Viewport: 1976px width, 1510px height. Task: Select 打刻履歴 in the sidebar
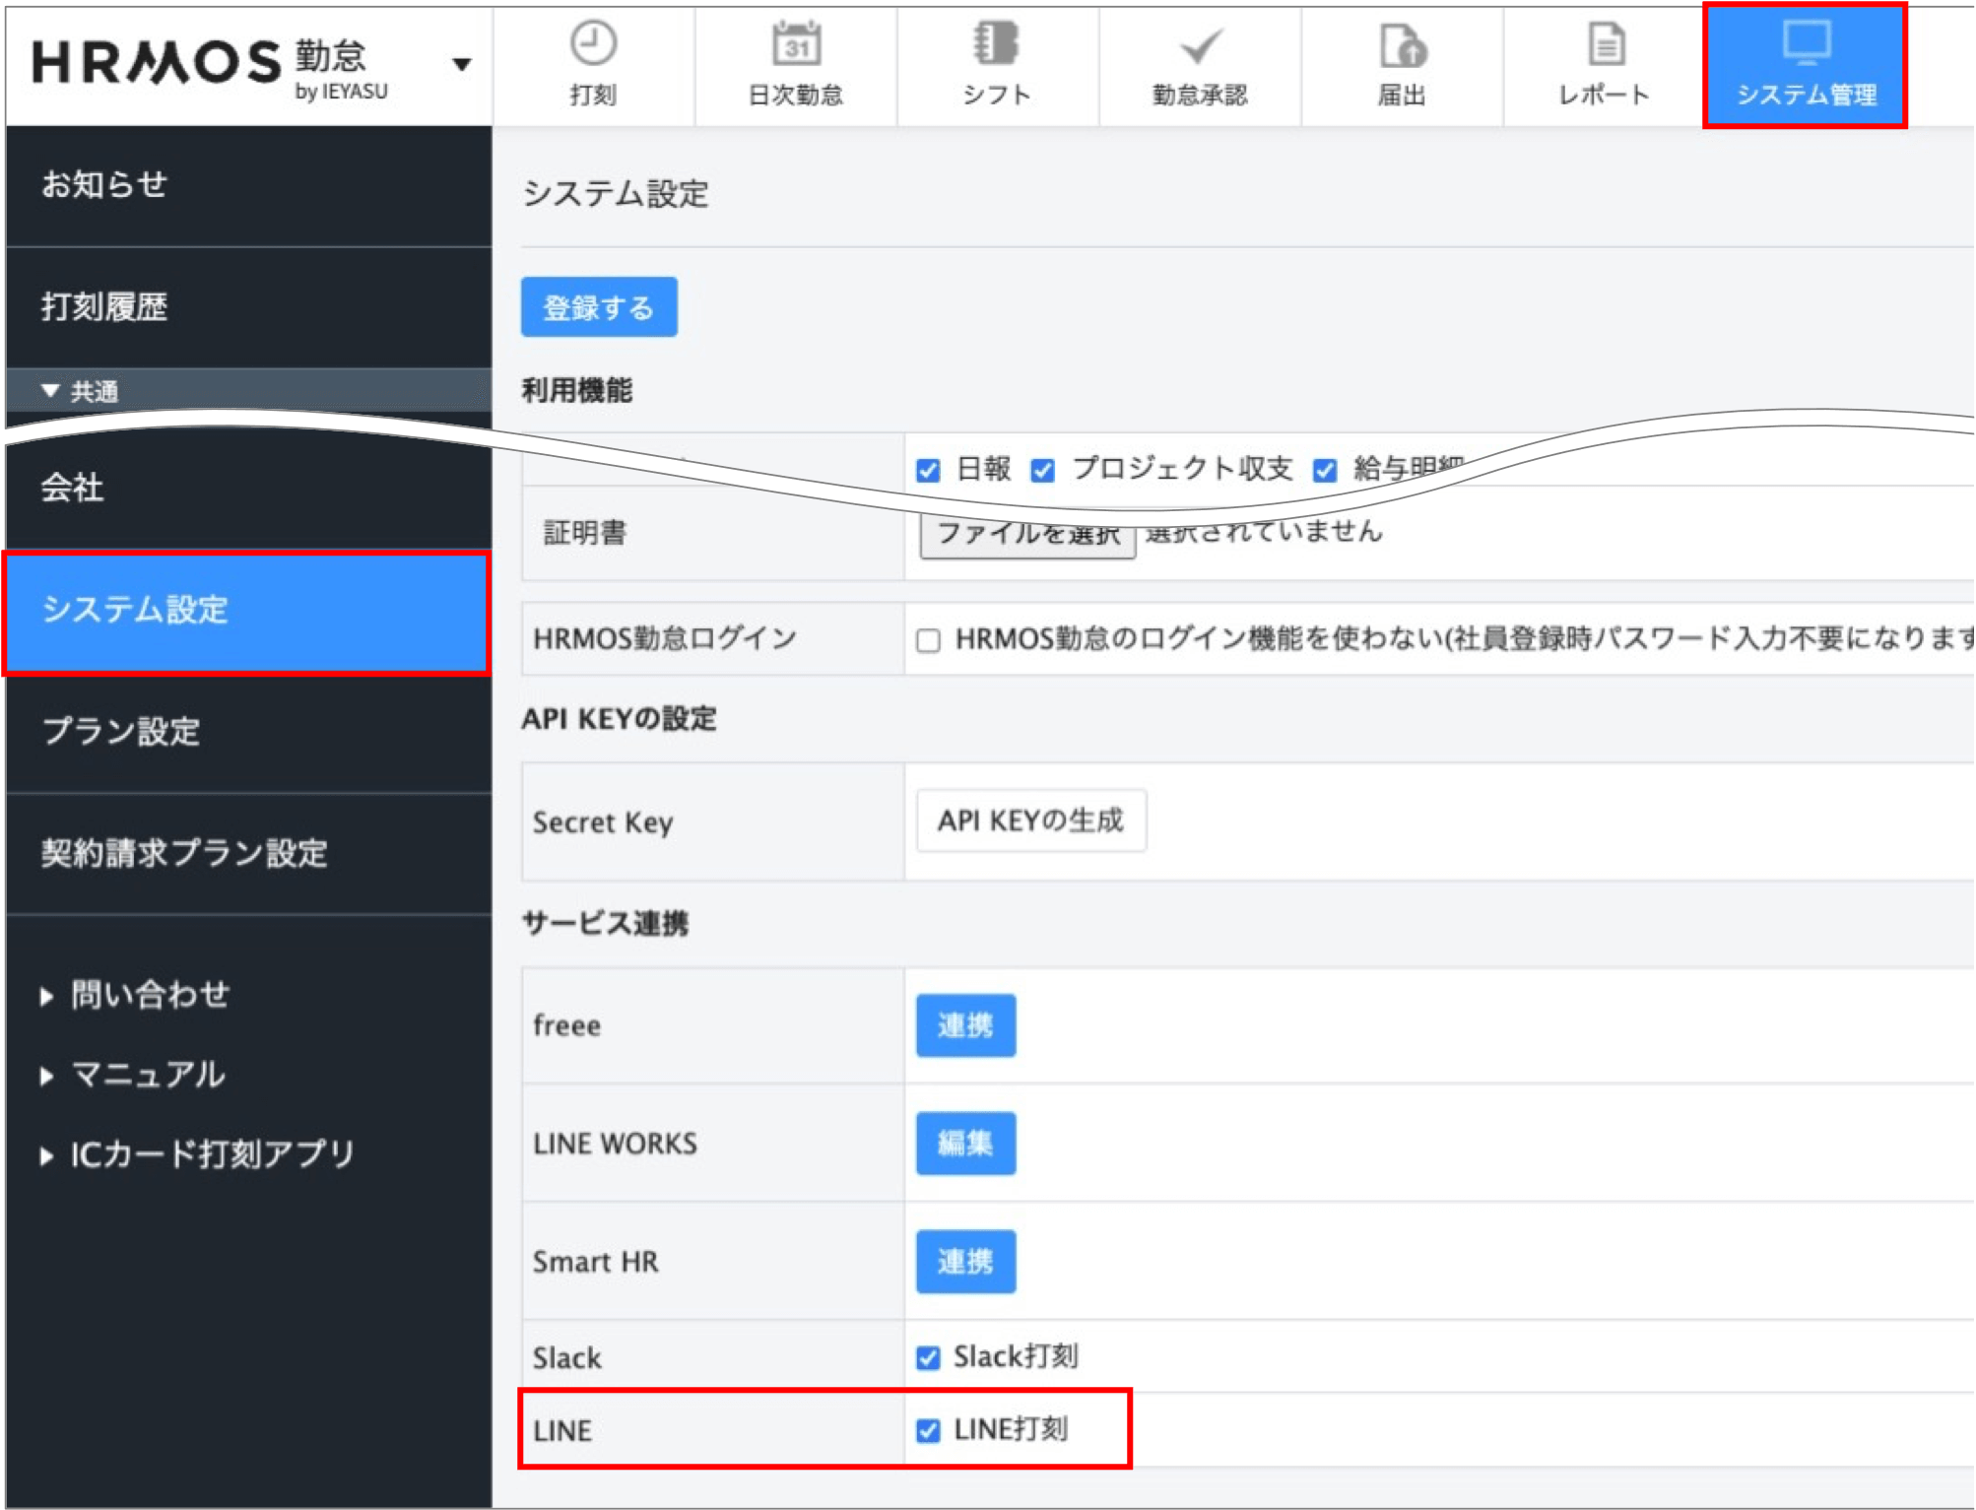pyautogui.click(x=104, y=307)
